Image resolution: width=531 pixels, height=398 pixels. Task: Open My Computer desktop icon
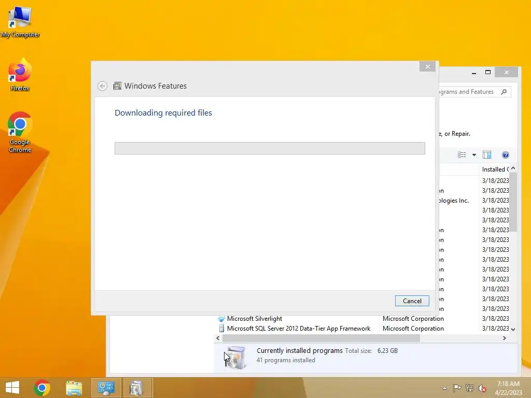20,21
